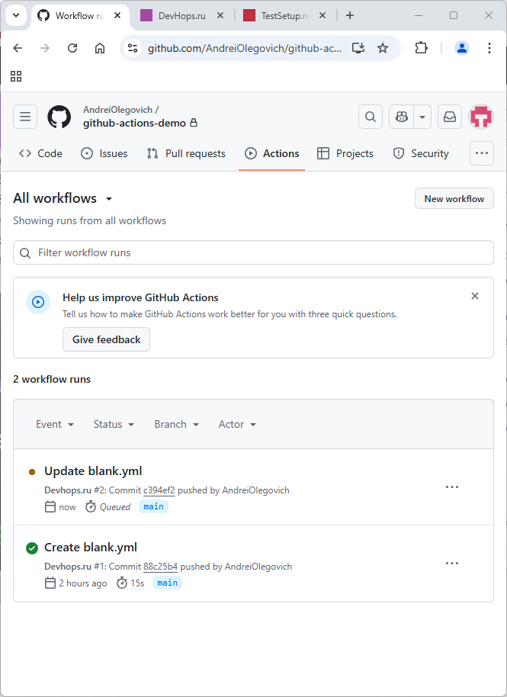Show more repository tabs with ellipsis
507x697 pixels.
pos(482,153)
